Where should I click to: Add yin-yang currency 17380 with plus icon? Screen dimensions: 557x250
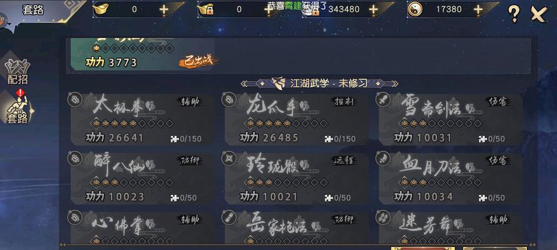pos(478,9)
